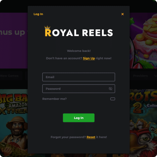The width and height of the screenshot is (157, 157).
Task: Enable the Remember me switch
Action: pyautogui.click(x=113, y=99)
